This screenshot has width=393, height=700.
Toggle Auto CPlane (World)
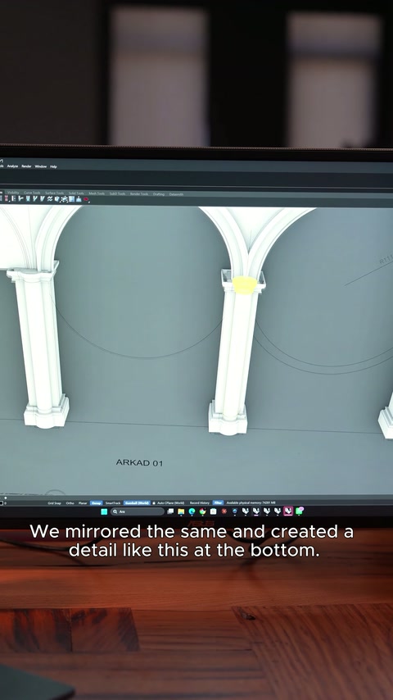(x=170, y=502)
